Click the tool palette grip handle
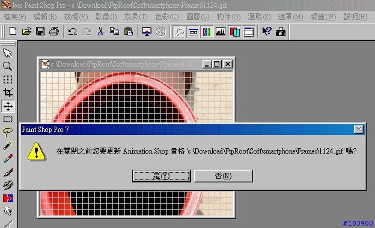375x228 pixels. click(8, 43)
